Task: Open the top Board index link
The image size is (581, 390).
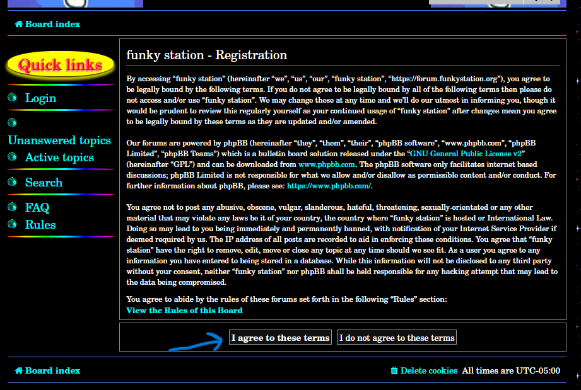Action: click(52, 24)
